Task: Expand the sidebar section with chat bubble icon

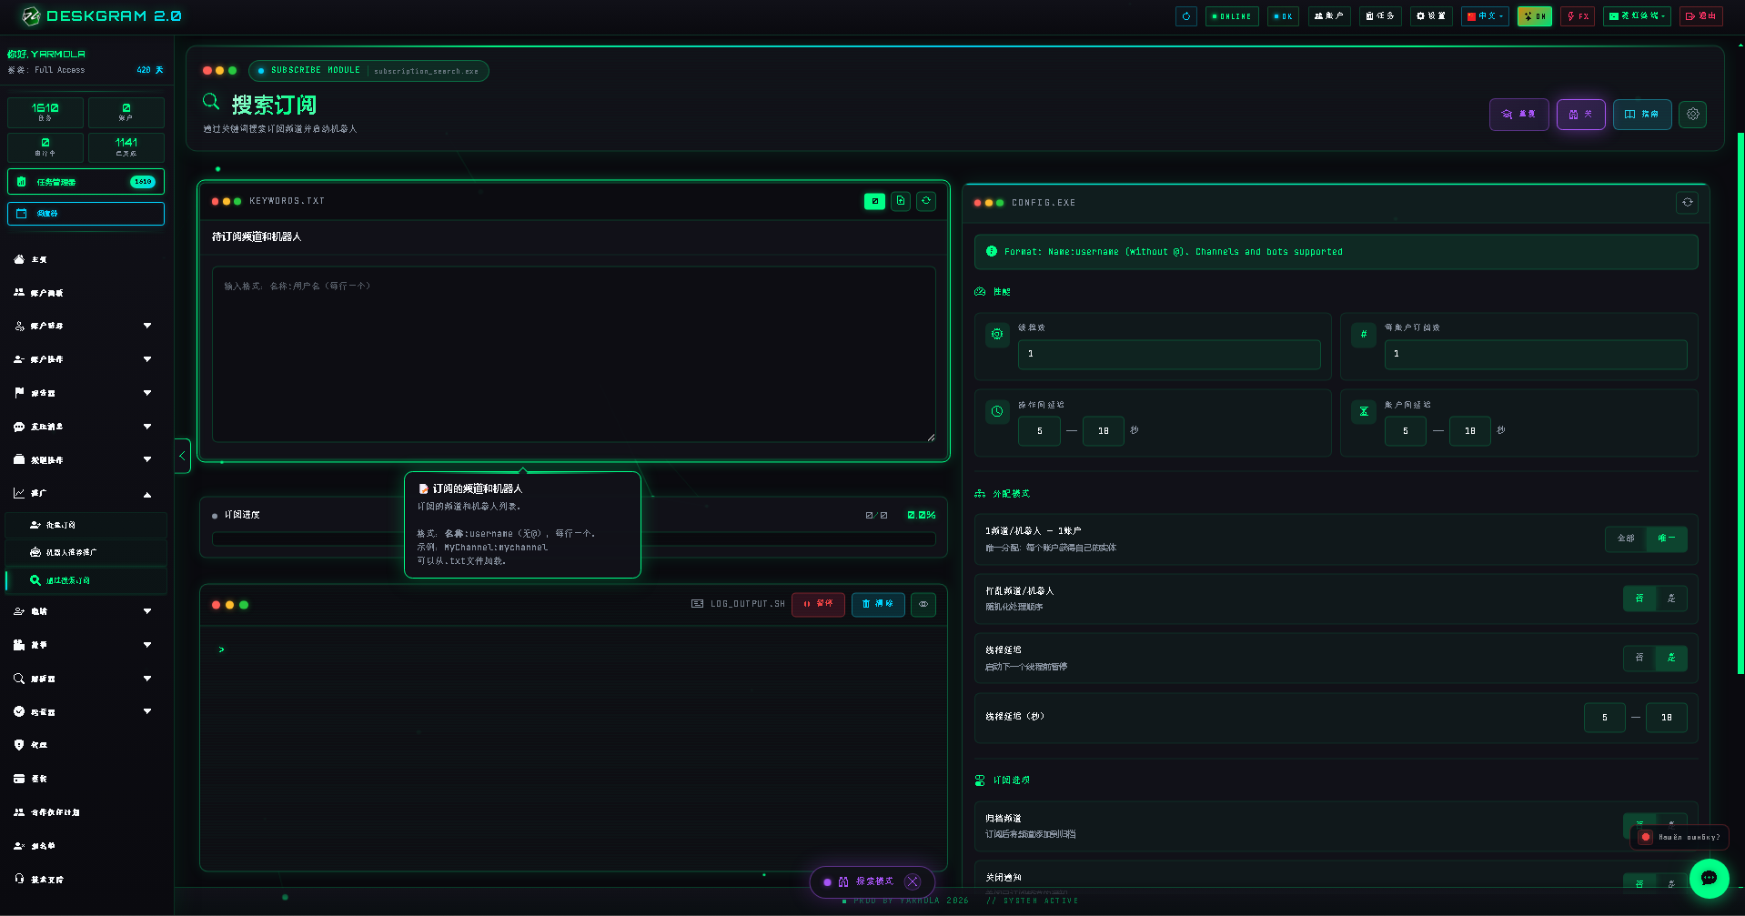Action: pyautogui.click(x=86, y=427)
